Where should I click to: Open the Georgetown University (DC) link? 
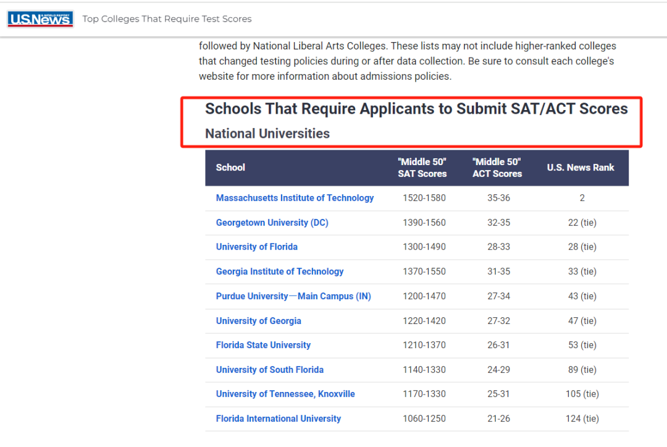(x=272, y=223)
